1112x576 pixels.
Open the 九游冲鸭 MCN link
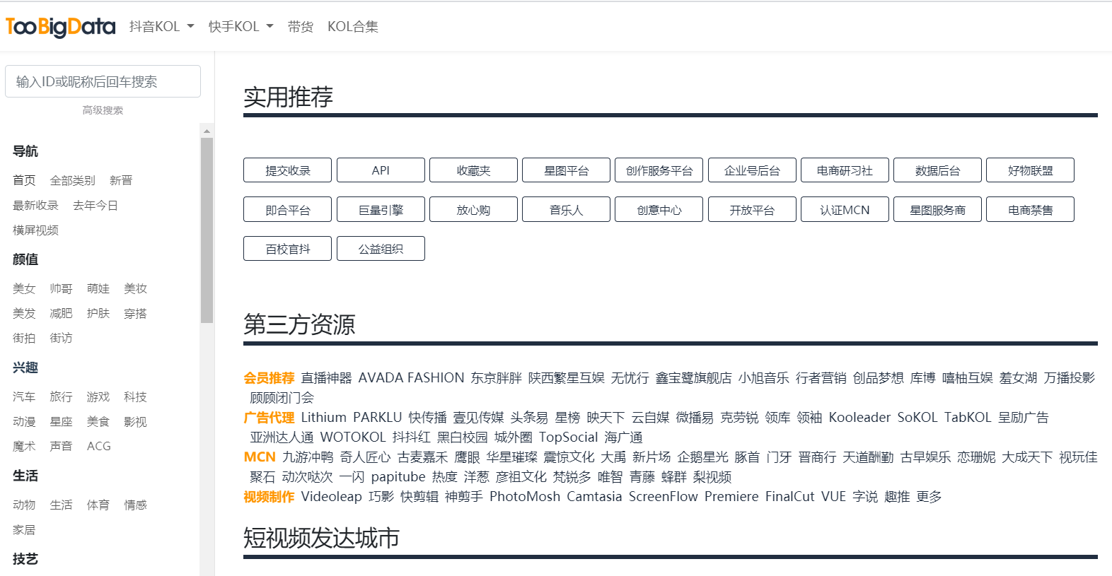[x=308, y=457]
